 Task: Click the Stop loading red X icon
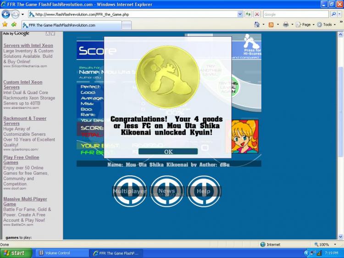coord(257,15)
